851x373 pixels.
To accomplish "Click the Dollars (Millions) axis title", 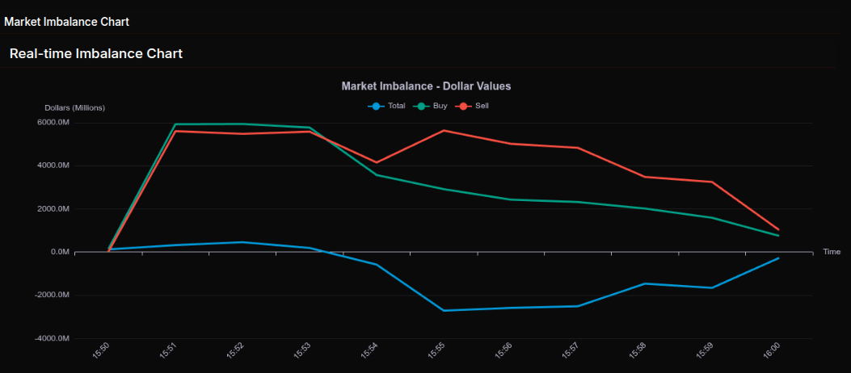I will [x=74, y=107].
